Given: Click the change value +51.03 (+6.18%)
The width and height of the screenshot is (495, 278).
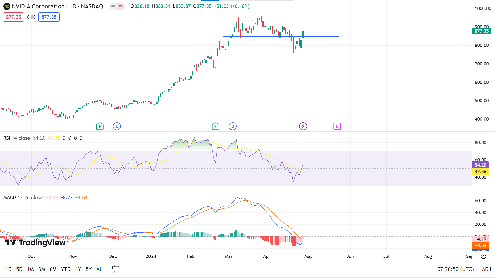Looking at the screenshot, I should (x=232, y=6).
